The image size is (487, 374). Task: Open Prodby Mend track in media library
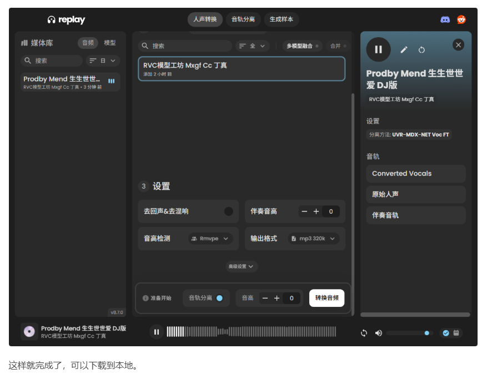(70, 82)
